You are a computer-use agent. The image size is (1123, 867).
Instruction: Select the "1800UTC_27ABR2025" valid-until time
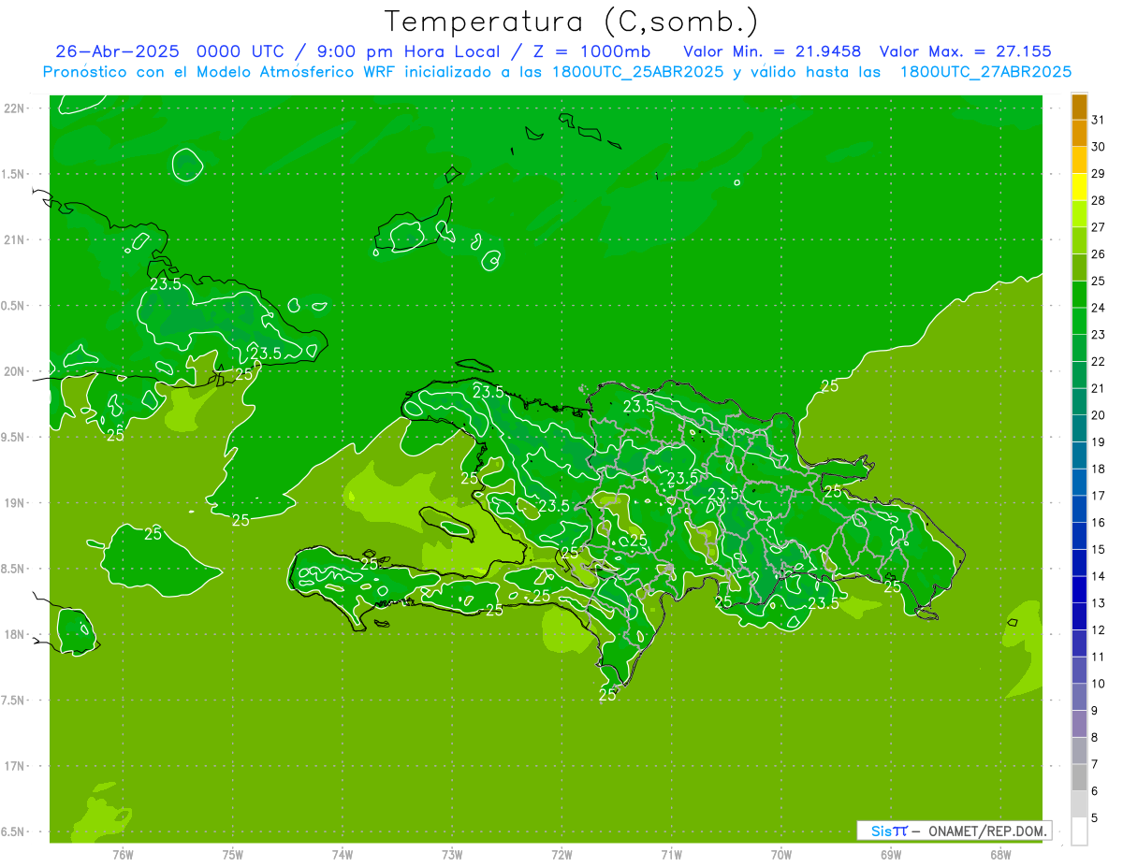click(985, 72)
